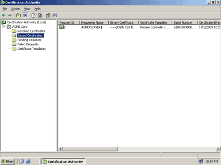This screenshot has height=165, width=221.
Task: Click the horizontal scrollbar right arrow
Action: tap(218, 149)
